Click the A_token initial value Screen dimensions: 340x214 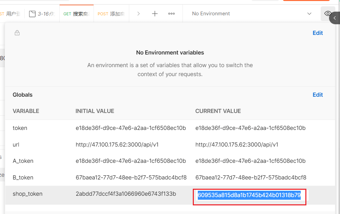pos(131,161)
